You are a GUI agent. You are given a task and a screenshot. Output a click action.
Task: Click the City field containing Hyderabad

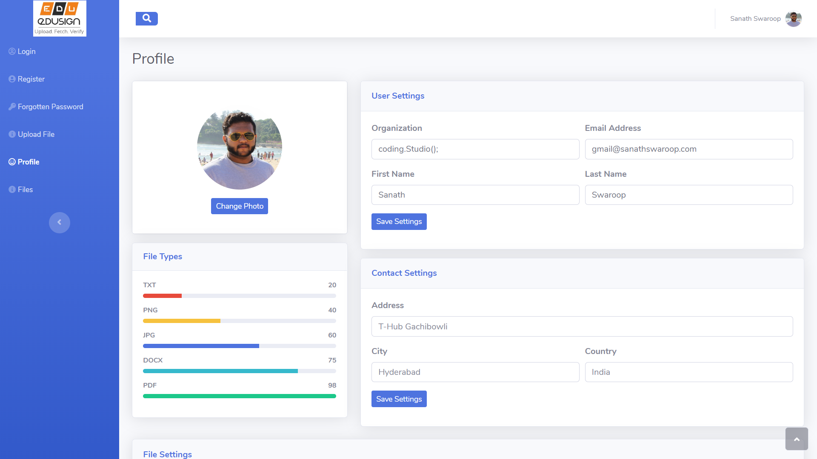tap(475, 372)
